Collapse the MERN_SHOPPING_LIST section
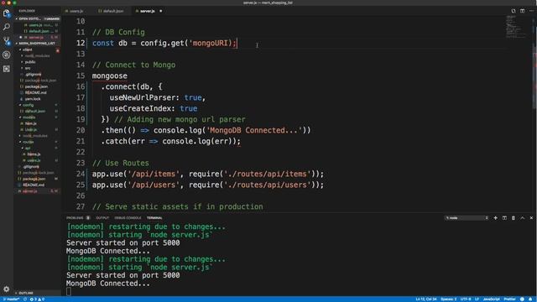Screen dimensions: 537x302 tap(37, 44)
